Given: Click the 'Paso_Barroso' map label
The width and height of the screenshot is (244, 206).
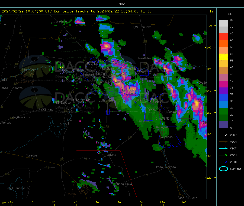Looking at the screenshot, I should [166, 167].
